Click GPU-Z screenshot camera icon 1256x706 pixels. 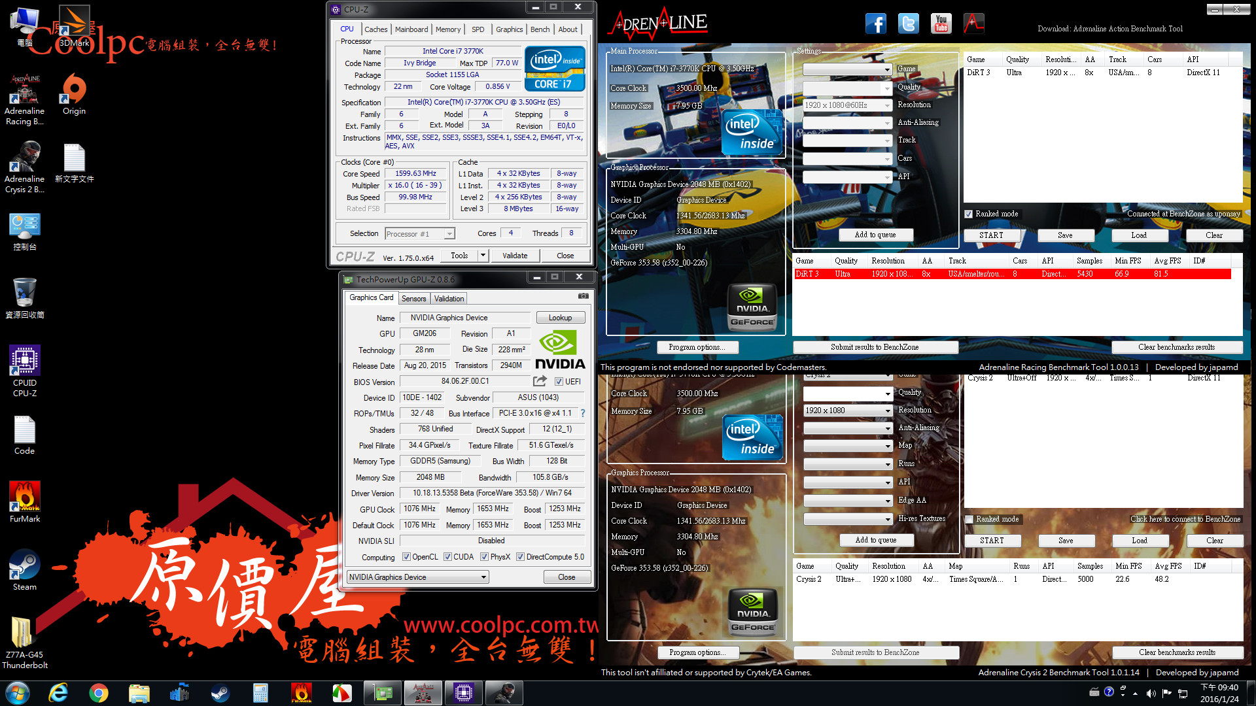[583, 296]
